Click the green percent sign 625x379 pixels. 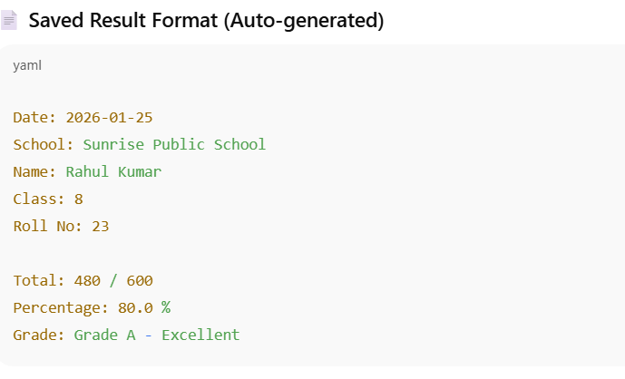click(166, 307)
